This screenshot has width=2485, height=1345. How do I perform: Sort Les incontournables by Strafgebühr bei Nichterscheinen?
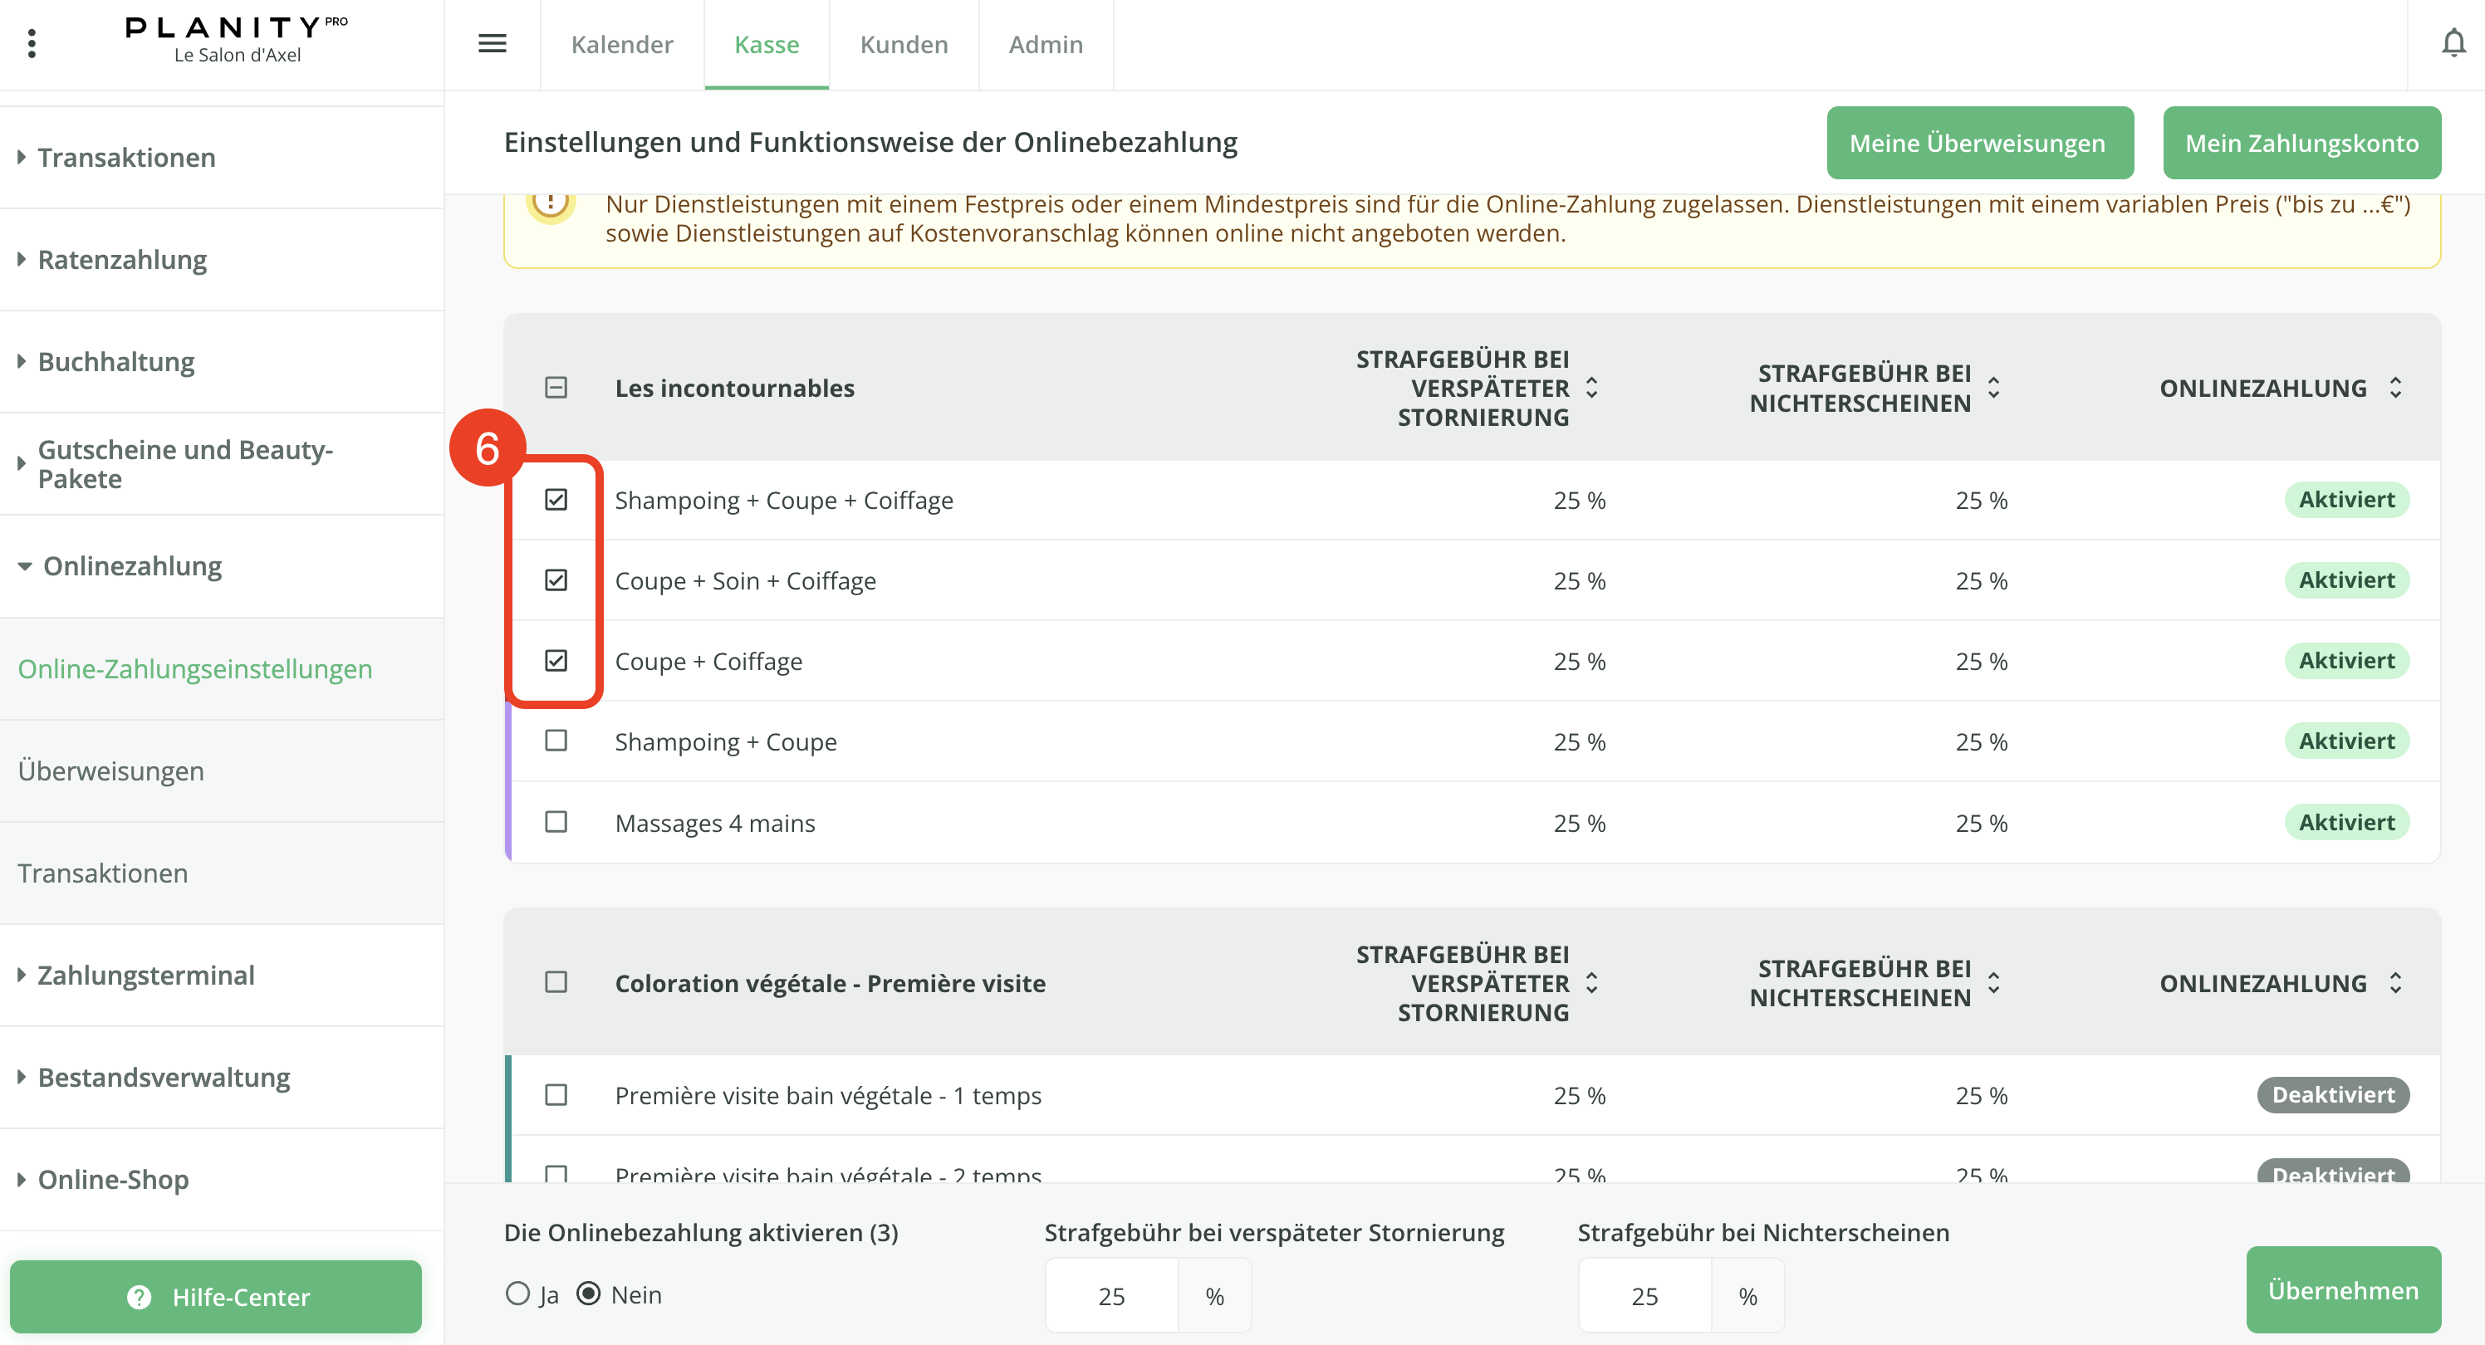click(1993, 388)
